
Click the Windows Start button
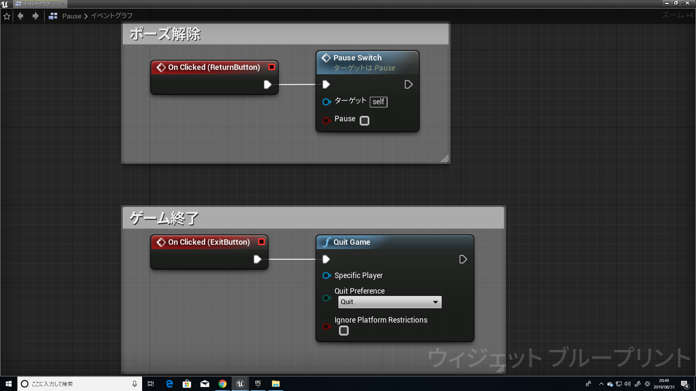pos(9,383)
